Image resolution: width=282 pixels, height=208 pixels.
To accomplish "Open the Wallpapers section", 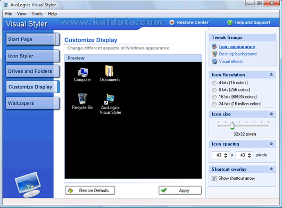I will coord(32,103).
